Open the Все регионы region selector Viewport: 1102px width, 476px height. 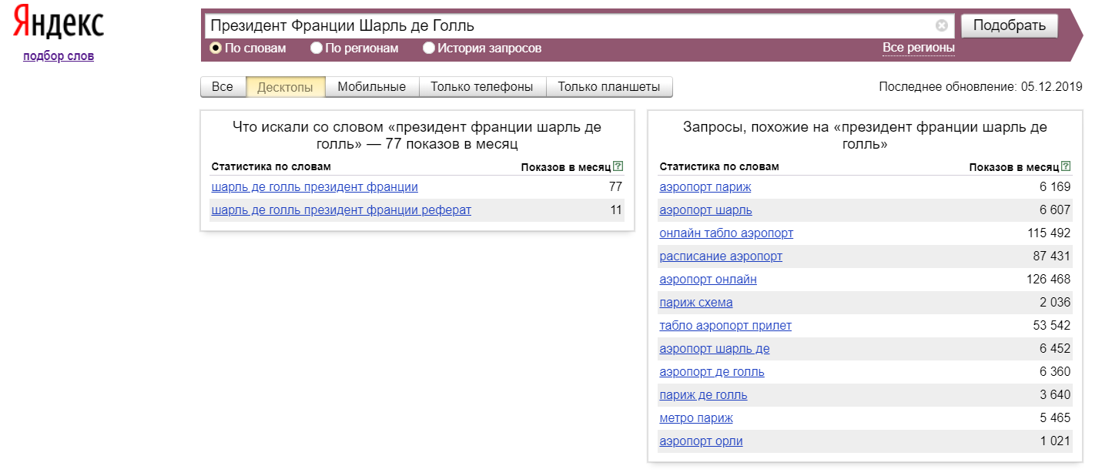[919, 48]
